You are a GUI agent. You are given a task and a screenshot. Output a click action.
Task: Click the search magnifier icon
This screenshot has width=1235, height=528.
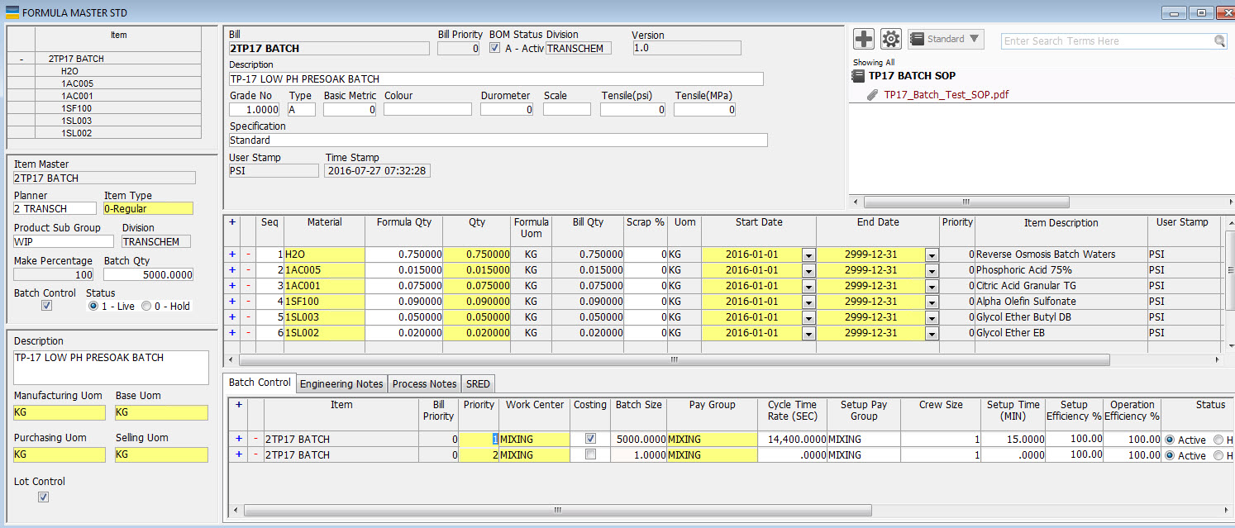(x=1220, y=41)
